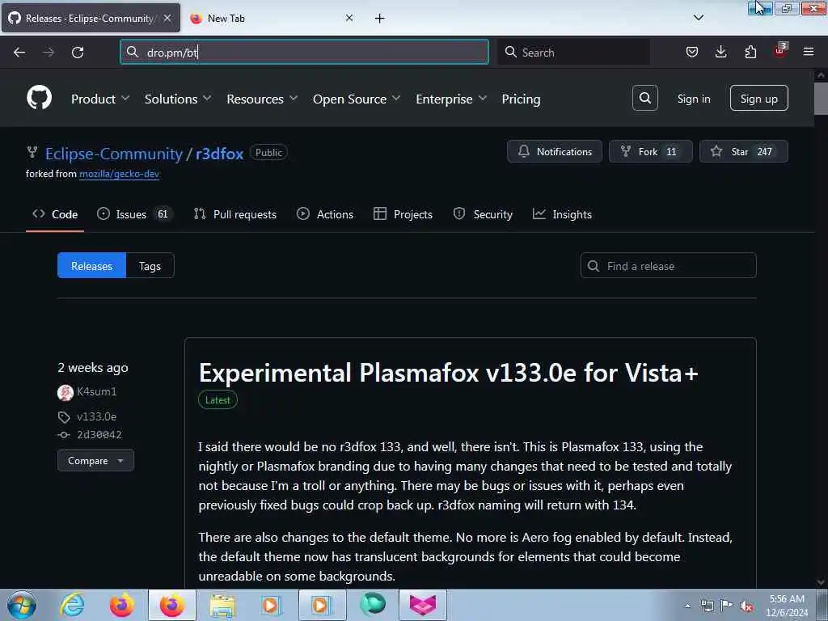Open the Pricing page
This screenshot has height=621, width=828.
point(521,99)
